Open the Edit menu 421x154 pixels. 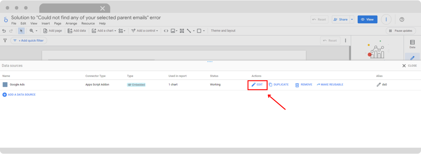[23, 23]
